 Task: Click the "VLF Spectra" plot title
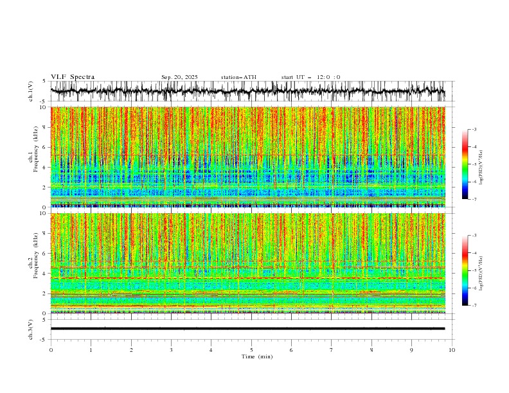(x=73, y=77)
